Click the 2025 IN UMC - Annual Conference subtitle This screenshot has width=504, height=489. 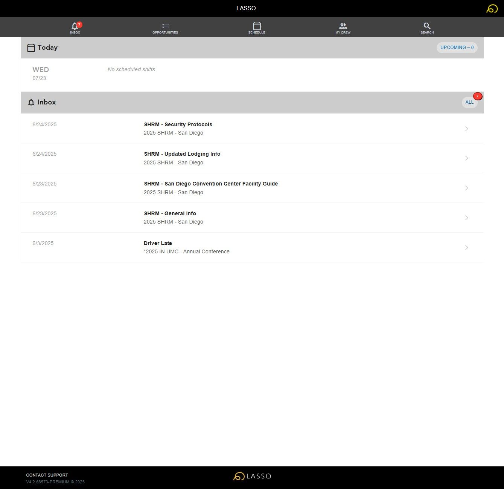click(x=187, y=251)
